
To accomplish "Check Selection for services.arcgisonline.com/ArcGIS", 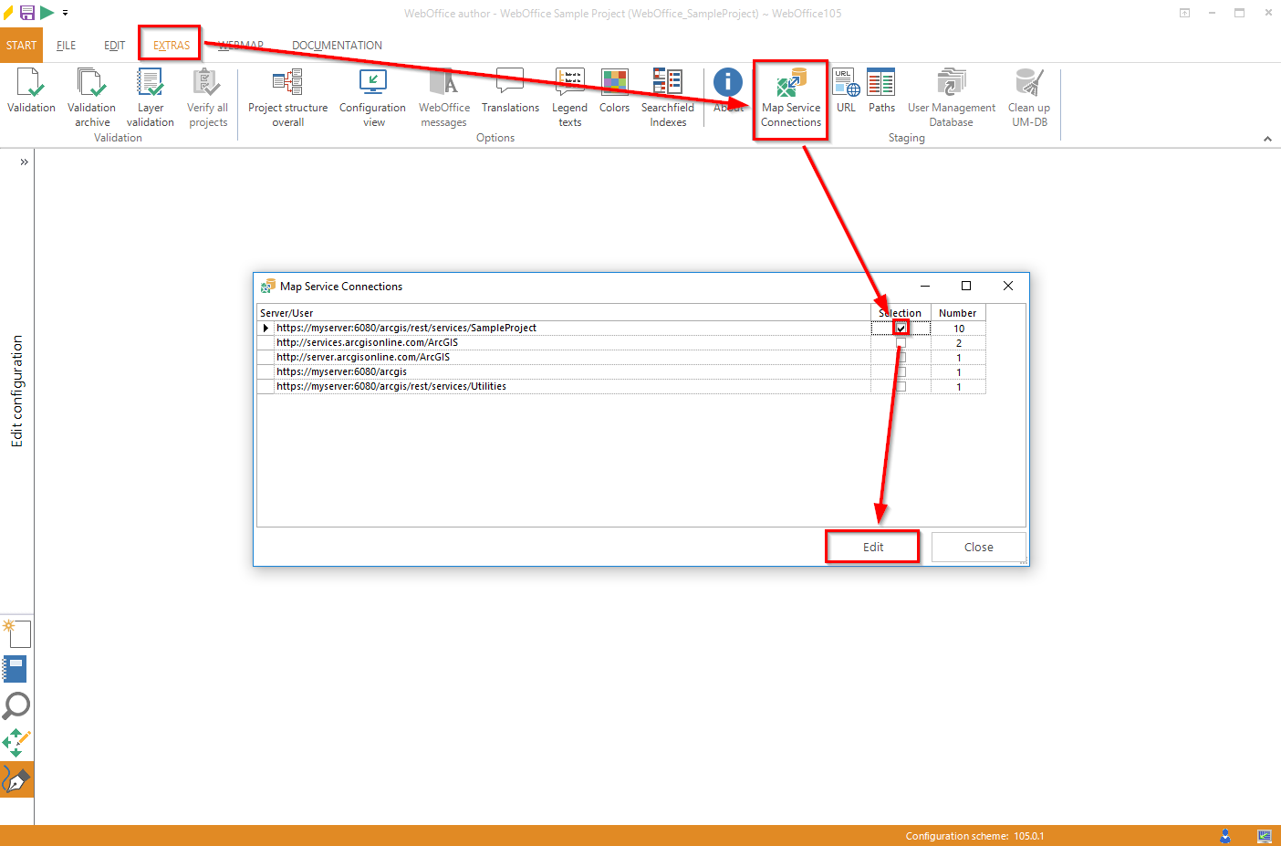I will pyautogui.click(x=901, y=342).
